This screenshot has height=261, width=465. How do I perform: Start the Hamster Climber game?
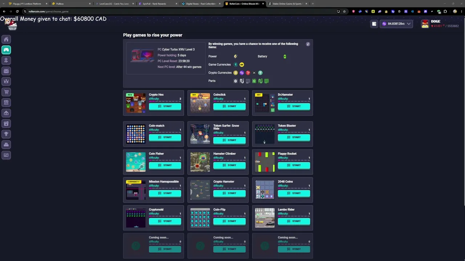(229, 165)
